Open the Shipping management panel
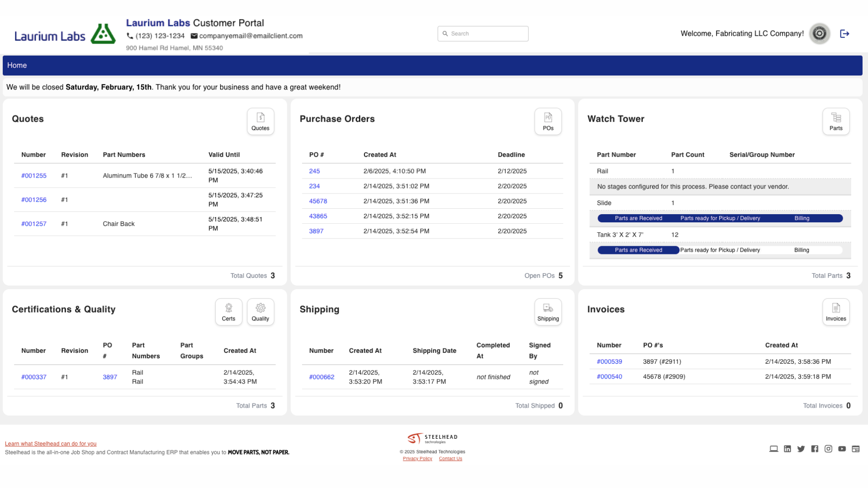 click(547, 312)
